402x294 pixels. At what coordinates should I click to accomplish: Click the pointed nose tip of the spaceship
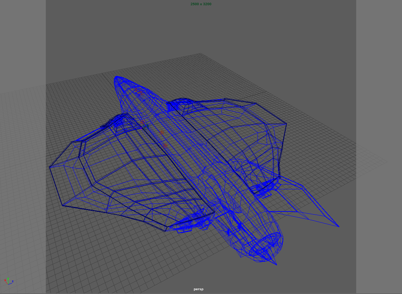116,78
